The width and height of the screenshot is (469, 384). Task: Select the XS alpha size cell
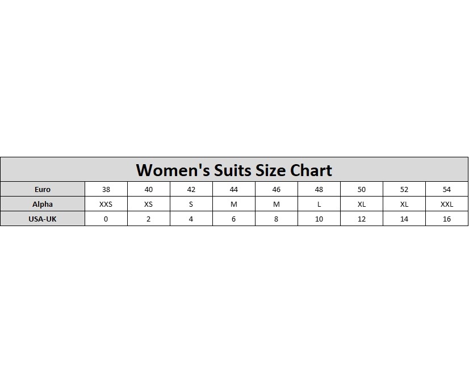149,204
